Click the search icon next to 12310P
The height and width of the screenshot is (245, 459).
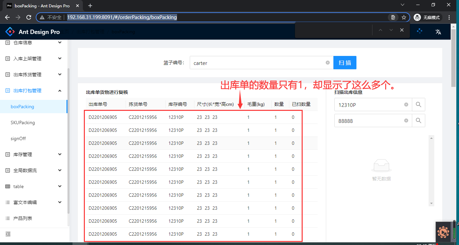(418, 105)
